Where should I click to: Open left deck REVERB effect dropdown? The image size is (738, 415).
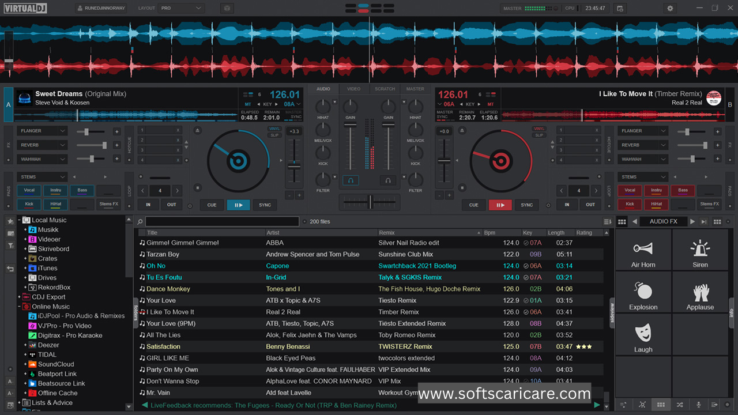[42, 145]
